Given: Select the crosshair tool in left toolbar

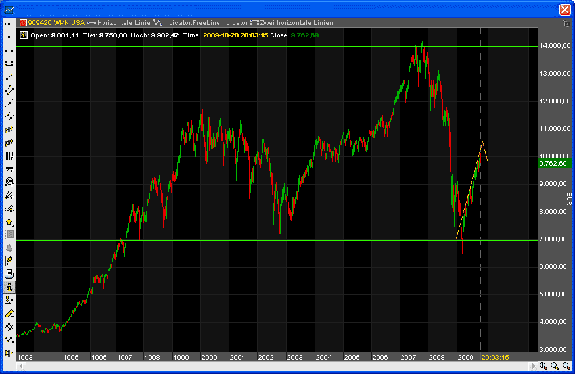Looking at the screenshot, I should pos(9,37).
